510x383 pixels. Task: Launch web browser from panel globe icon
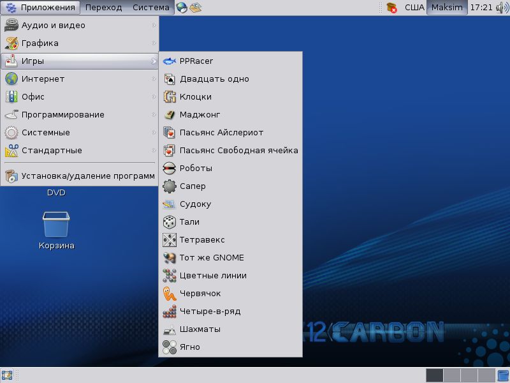pos(182,8)
